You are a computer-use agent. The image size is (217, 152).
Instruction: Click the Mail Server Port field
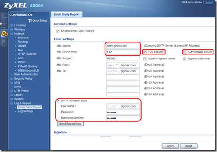click(123, 52)
